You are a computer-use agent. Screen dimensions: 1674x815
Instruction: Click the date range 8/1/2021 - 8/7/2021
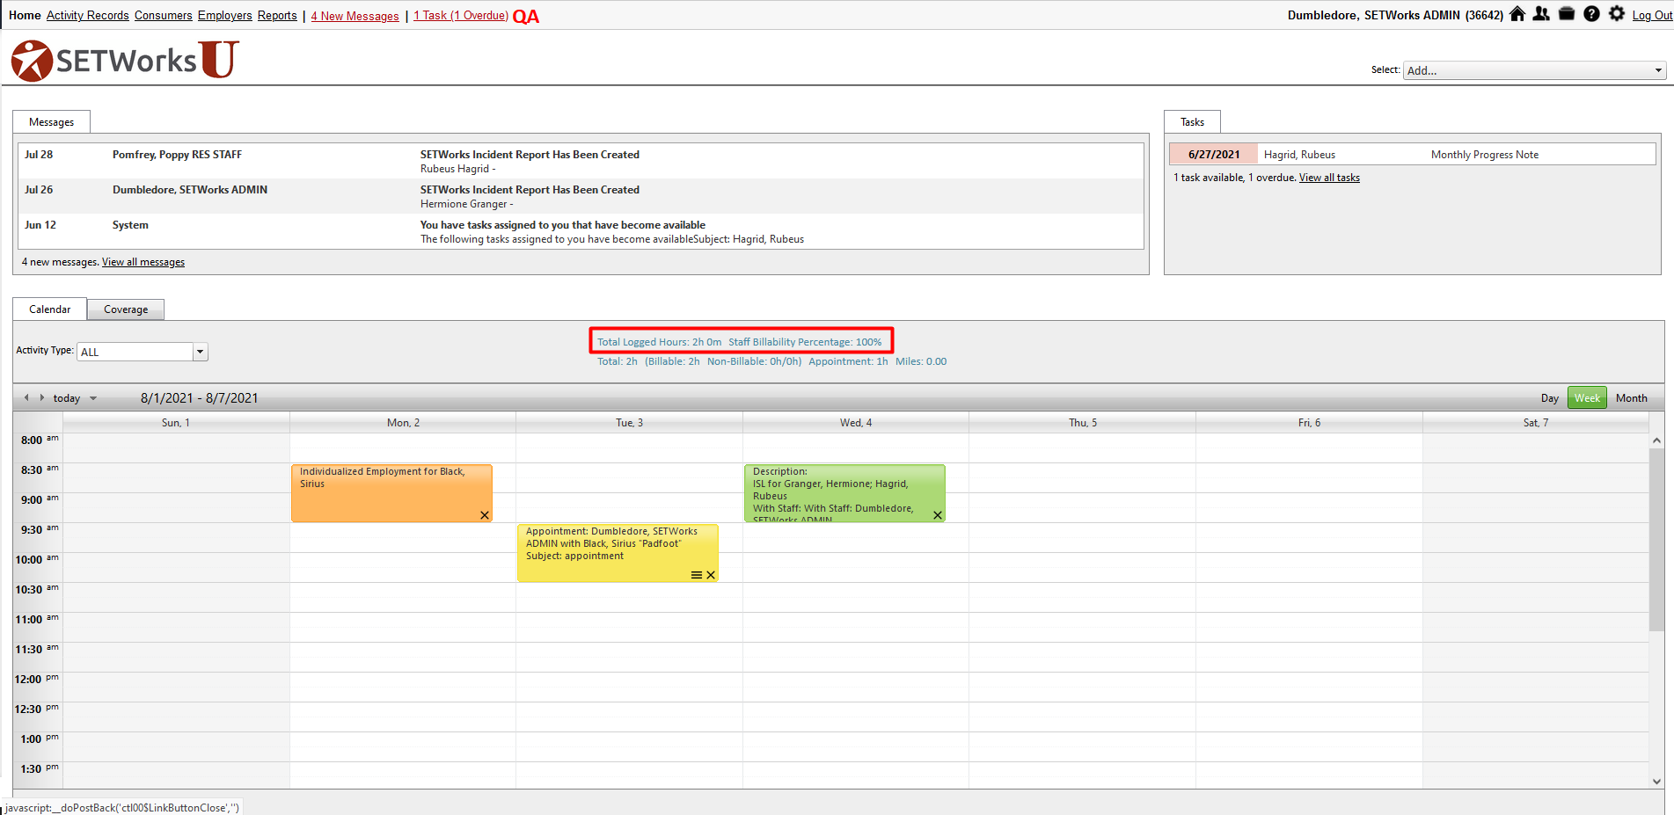[x=200, y=398]
